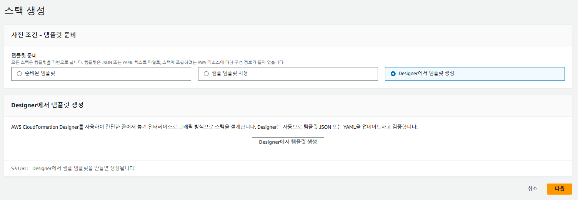Image resolution: width=578 pixels, height=200 pixels.
Task: Click the Designer에서 템플릿 생성 button
Action: [288, 142]
